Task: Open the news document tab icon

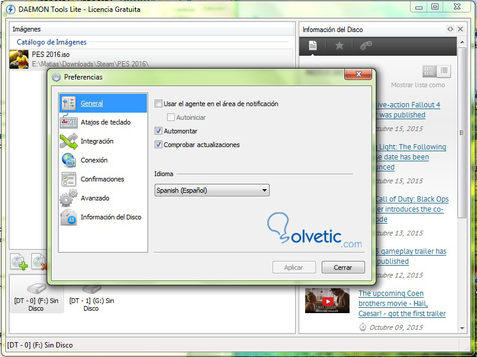Action: pos(313,46)
